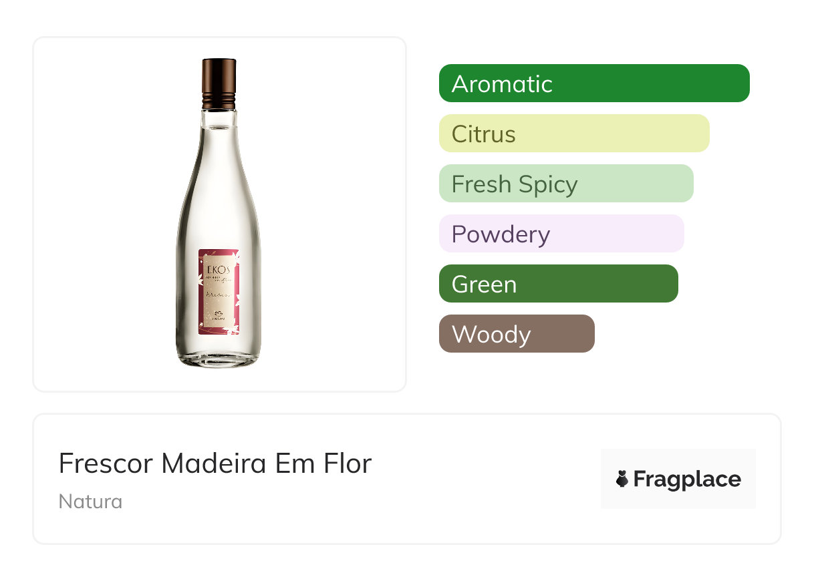Click the red border of the bottle label
The height and width of the screenshot is (577, 814).
tap(200, 294)
